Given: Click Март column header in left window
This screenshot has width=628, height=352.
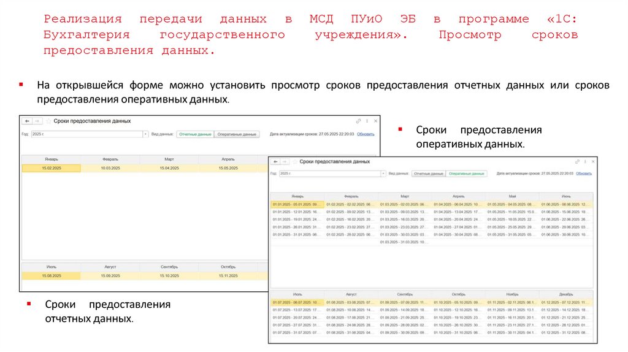Looking at the screenshot, I should click(x=169, y=159).
